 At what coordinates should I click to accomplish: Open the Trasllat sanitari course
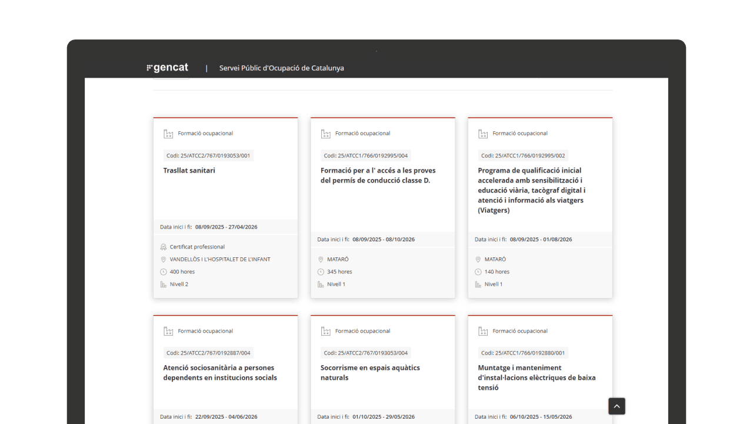point(189,171)
